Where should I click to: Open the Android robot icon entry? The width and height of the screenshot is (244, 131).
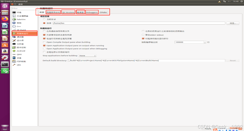click(14, 51)
